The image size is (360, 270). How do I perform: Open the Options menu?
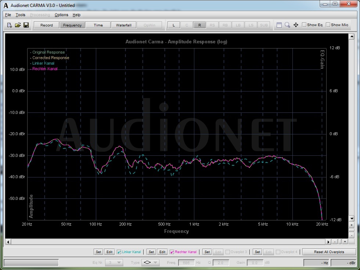[x=61, y=15]
